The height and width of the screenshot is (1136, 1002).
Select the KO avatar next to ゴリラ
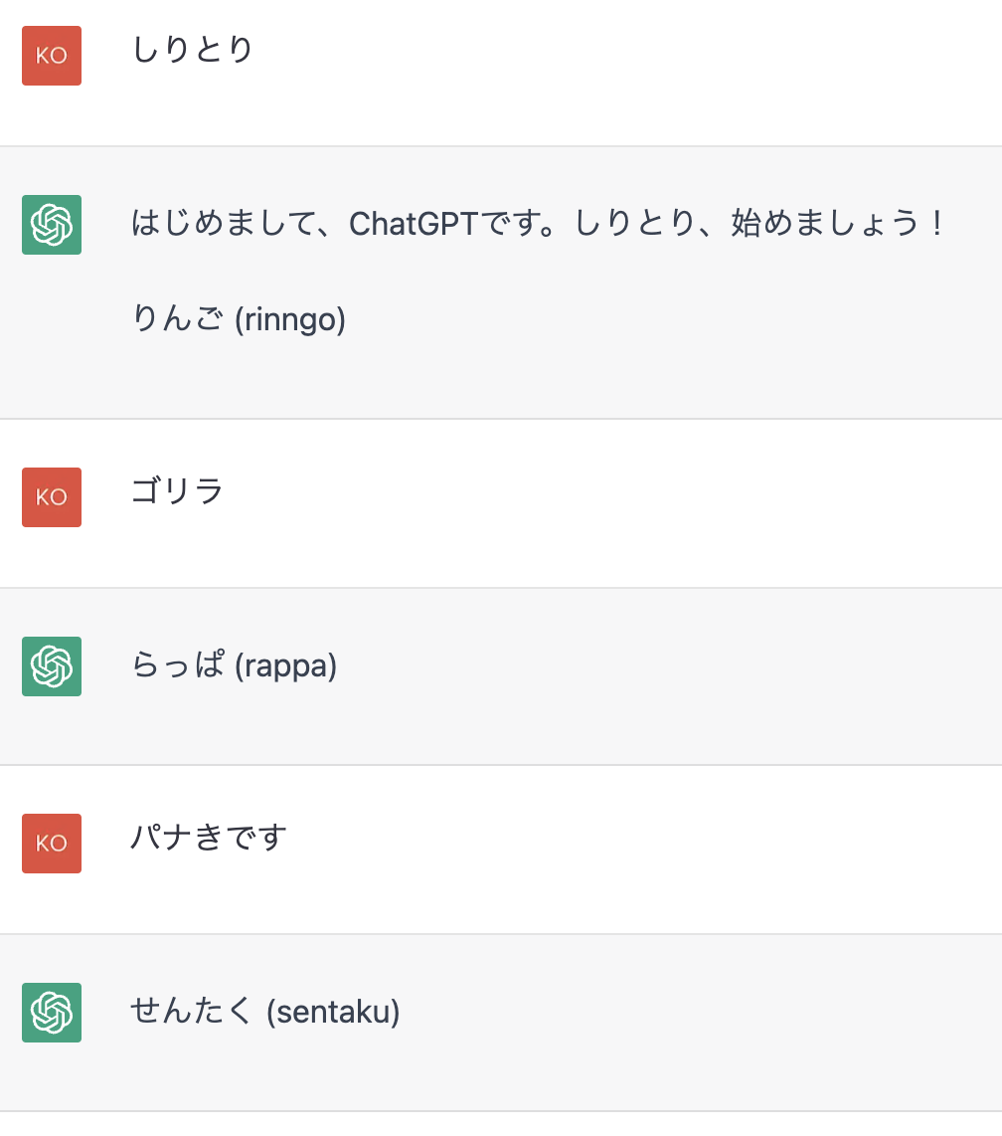[52, 497]
